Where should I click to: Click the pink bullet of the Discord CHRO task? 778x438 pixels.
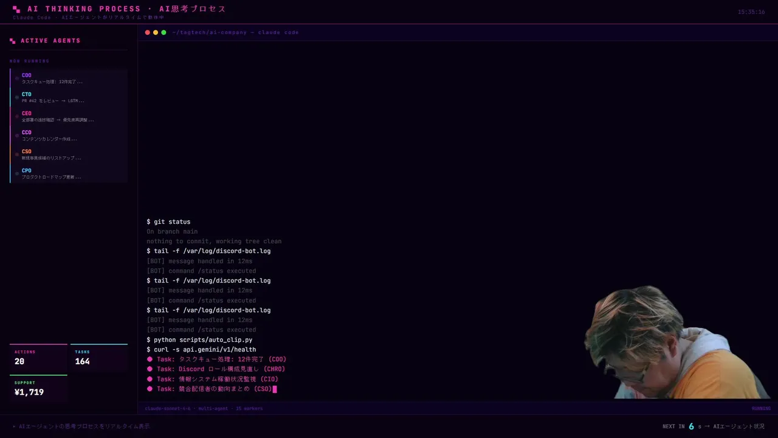(150, 369)
